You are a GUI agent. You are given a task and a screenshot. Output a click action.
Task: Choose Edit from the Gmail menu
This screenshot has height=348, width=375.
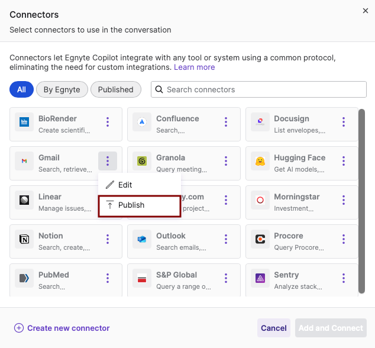coord(140,185)
